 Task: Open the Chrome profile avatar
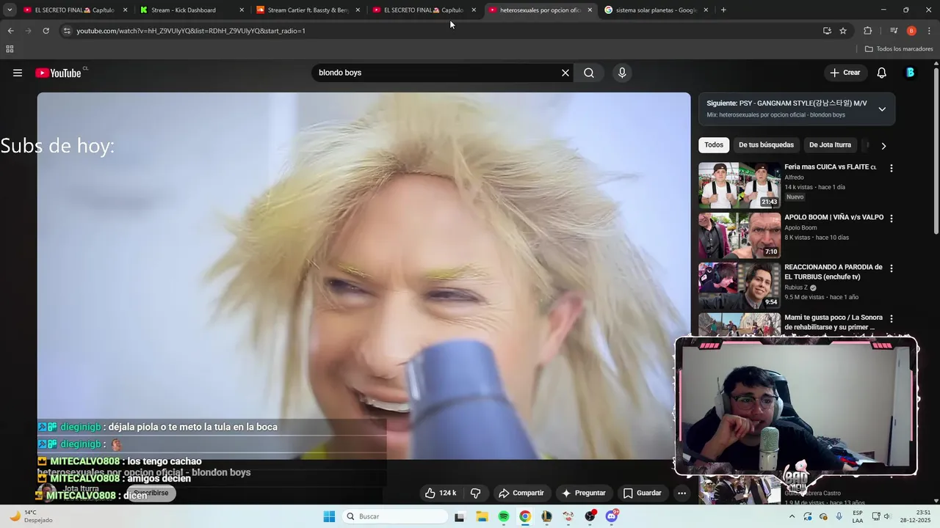911,31
